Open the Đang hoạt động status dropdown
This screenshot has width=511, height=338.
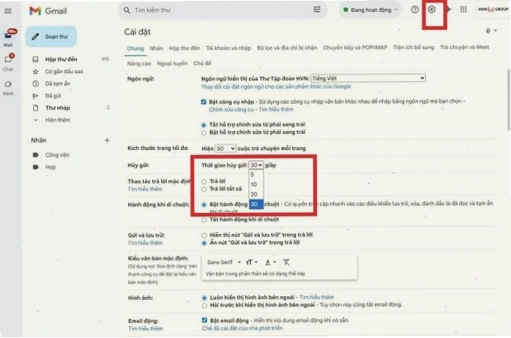coord(370,10)
